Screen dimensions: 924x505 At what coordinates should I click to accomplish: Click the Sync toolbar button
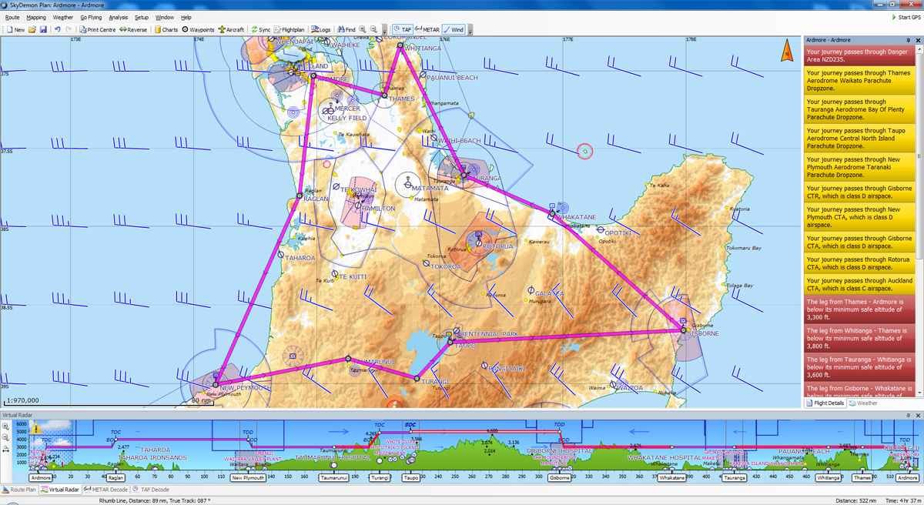[x=261, y=29]
